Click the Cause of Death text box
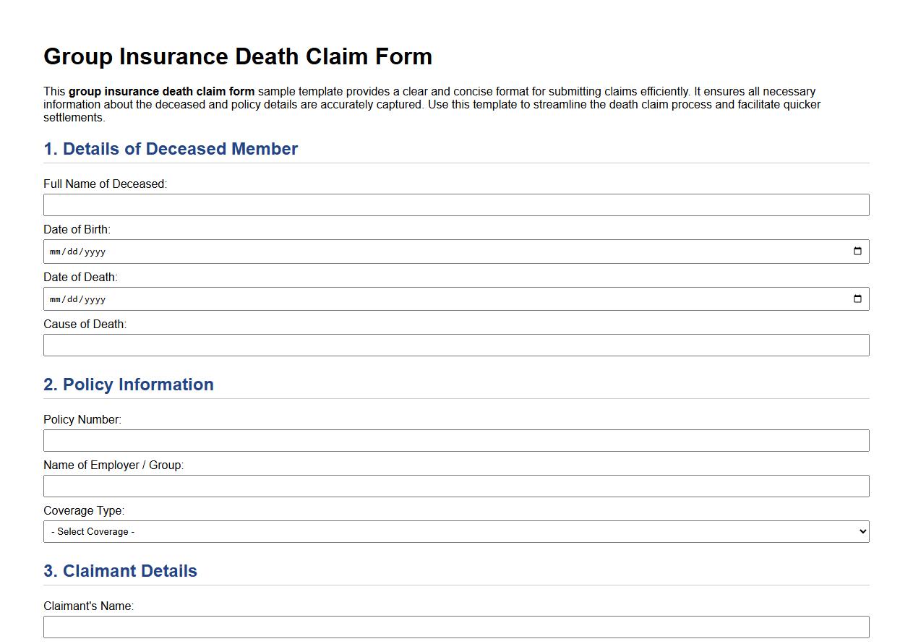The width and height of the screenshot is (913, 644). click(x=455, y=345)
